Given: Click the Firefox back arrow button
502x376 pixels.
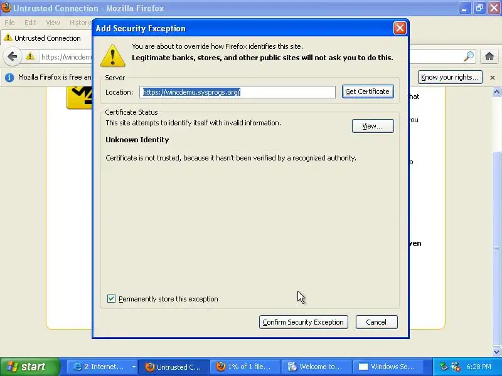Looking at the screenshot, I should pos(12,56).
